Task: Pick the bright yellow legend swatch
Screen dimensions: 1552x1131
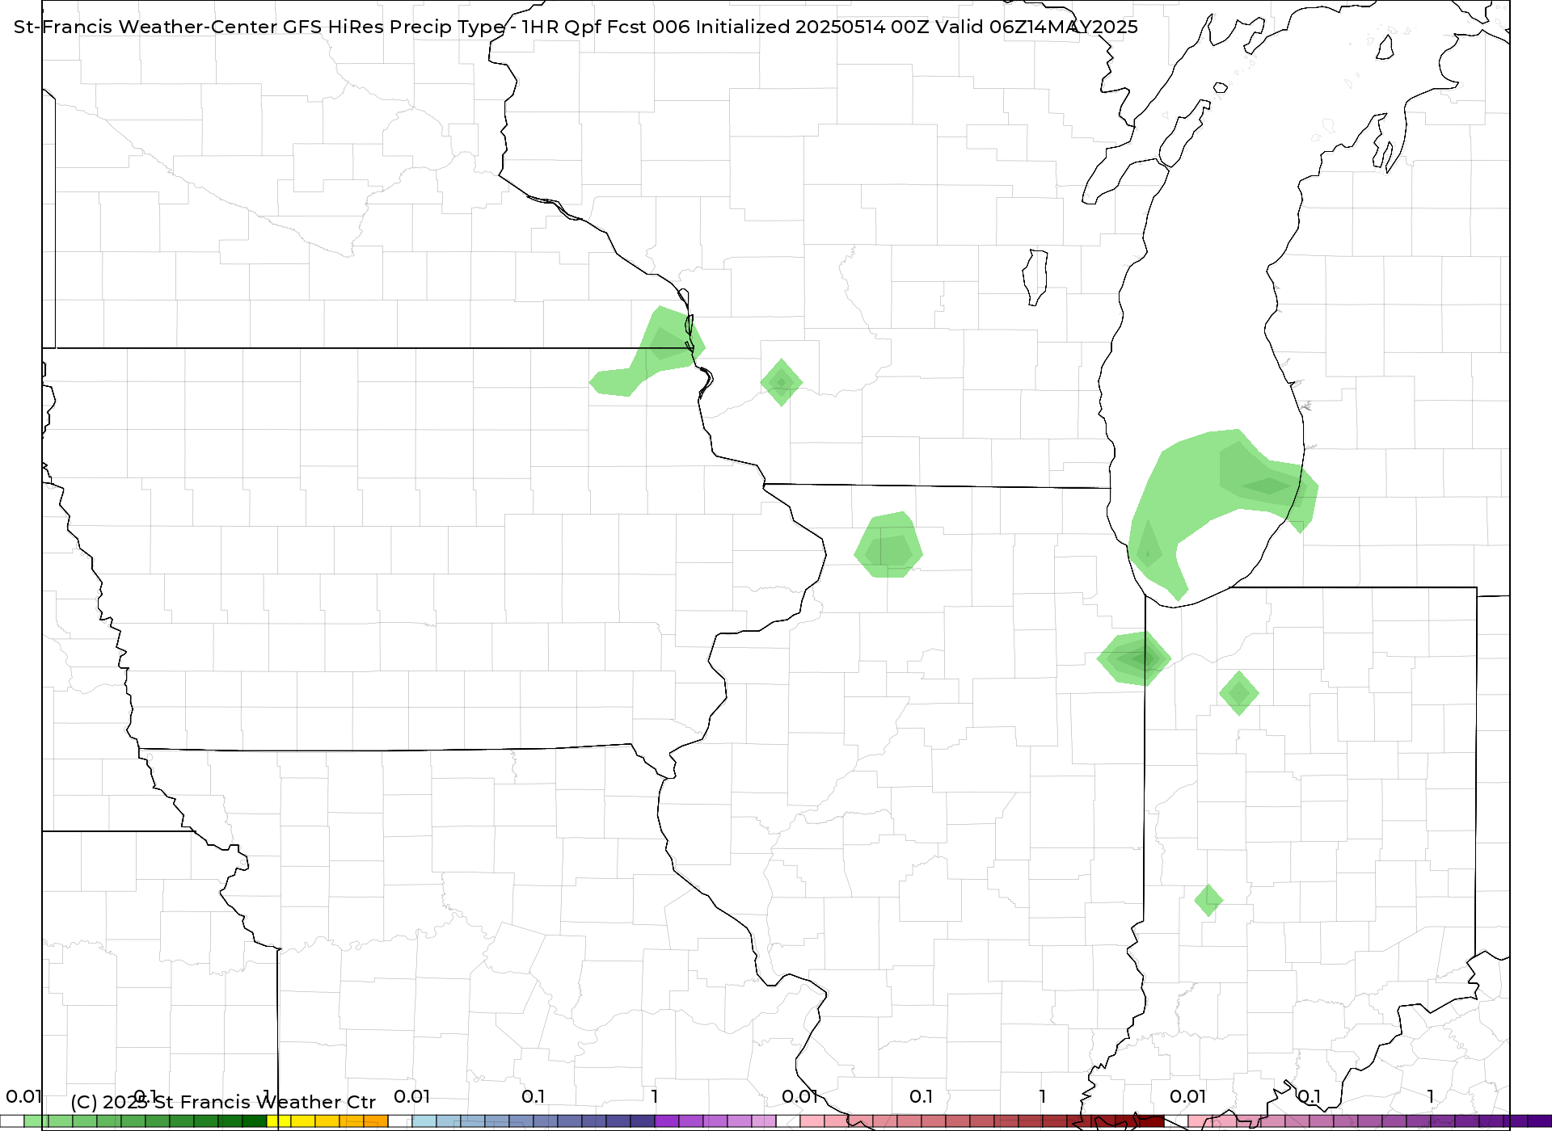Action: tap(279, 1121)
